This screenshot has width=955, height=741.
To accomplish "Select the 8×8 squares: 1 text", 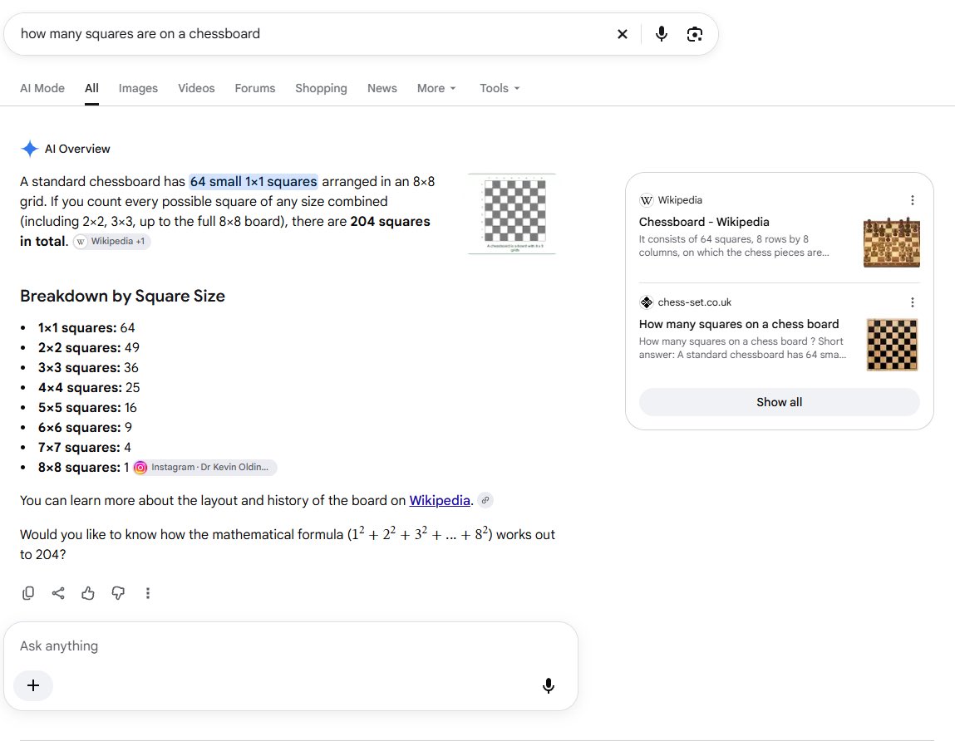I will click(x=83, y=468).
